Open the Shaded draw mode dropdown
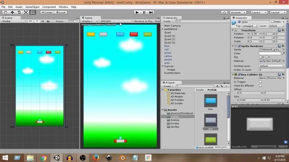The height and width of the screenshot is (162, 289). coord(14,21)
